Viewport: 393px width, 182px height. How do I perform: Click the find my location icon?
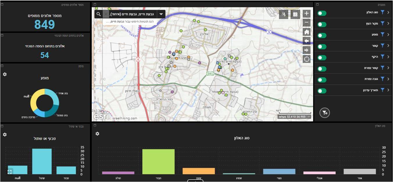pos(306,59)
